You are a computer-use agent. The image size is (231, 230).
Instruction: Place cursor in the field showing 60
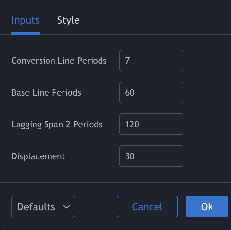151,92
